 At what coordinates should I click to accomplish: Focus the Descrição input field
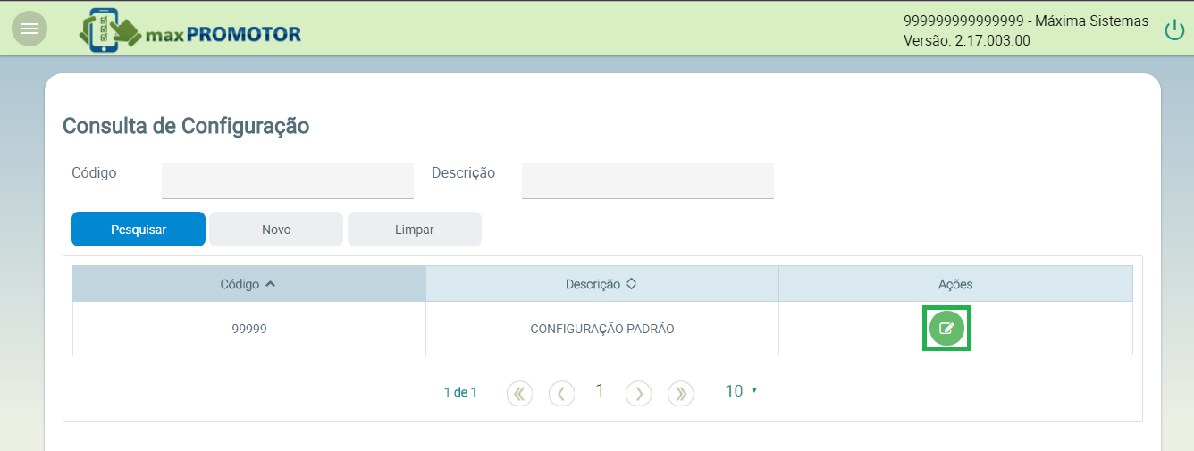click(648, 180)
